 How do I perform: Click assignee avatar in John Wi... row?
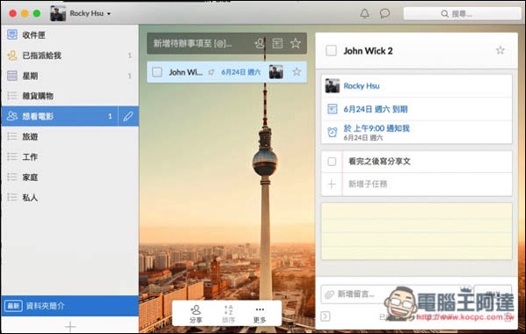[275, 72]
